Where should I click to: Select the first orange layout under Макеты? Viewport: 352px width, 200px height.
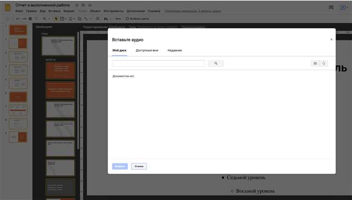point(60,71)
